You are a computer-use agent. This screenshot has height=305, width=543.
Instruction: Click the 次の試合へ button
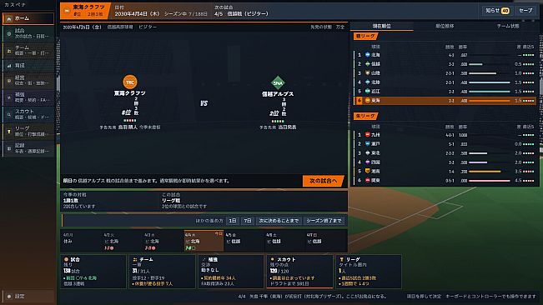coord(323,181)
